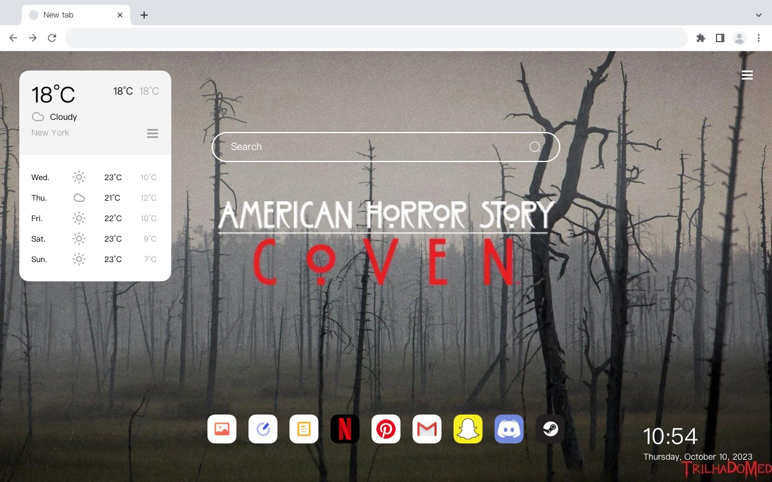Click inside the Search box
This screenshot has height=482, width=772.
click(386, 147)
